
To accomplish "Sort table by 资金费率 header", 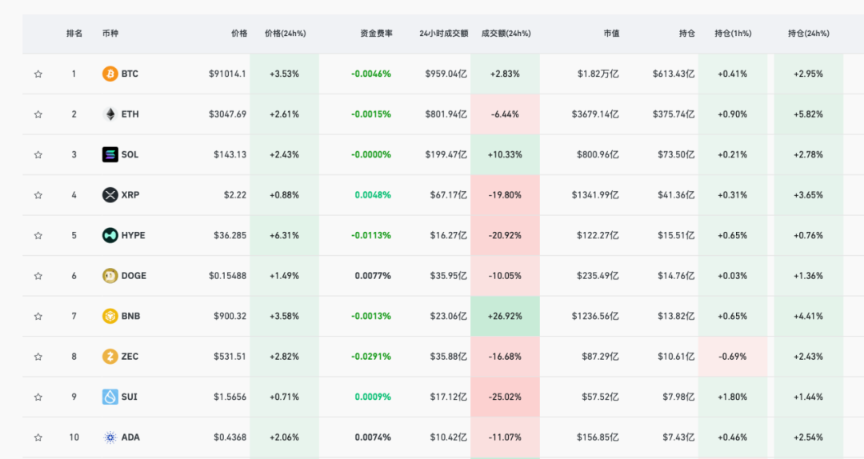I will [x=376, y=34].
